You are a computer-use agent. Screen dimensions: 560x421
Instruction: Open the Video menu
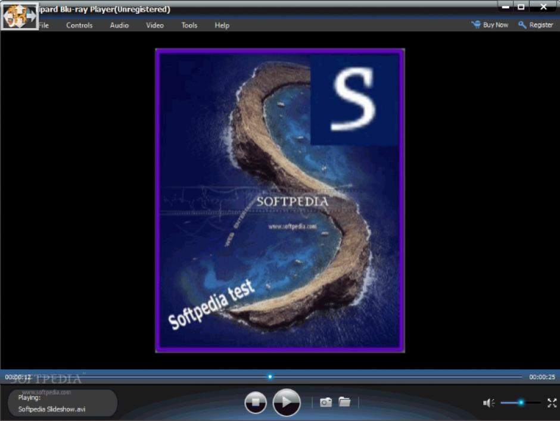click(155, 26)
